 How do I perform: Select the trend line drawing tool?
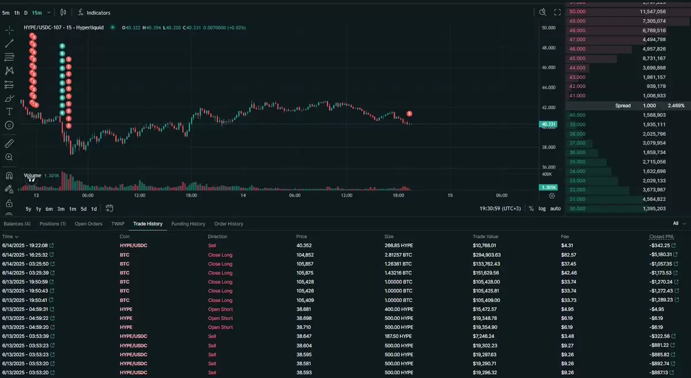9,43
